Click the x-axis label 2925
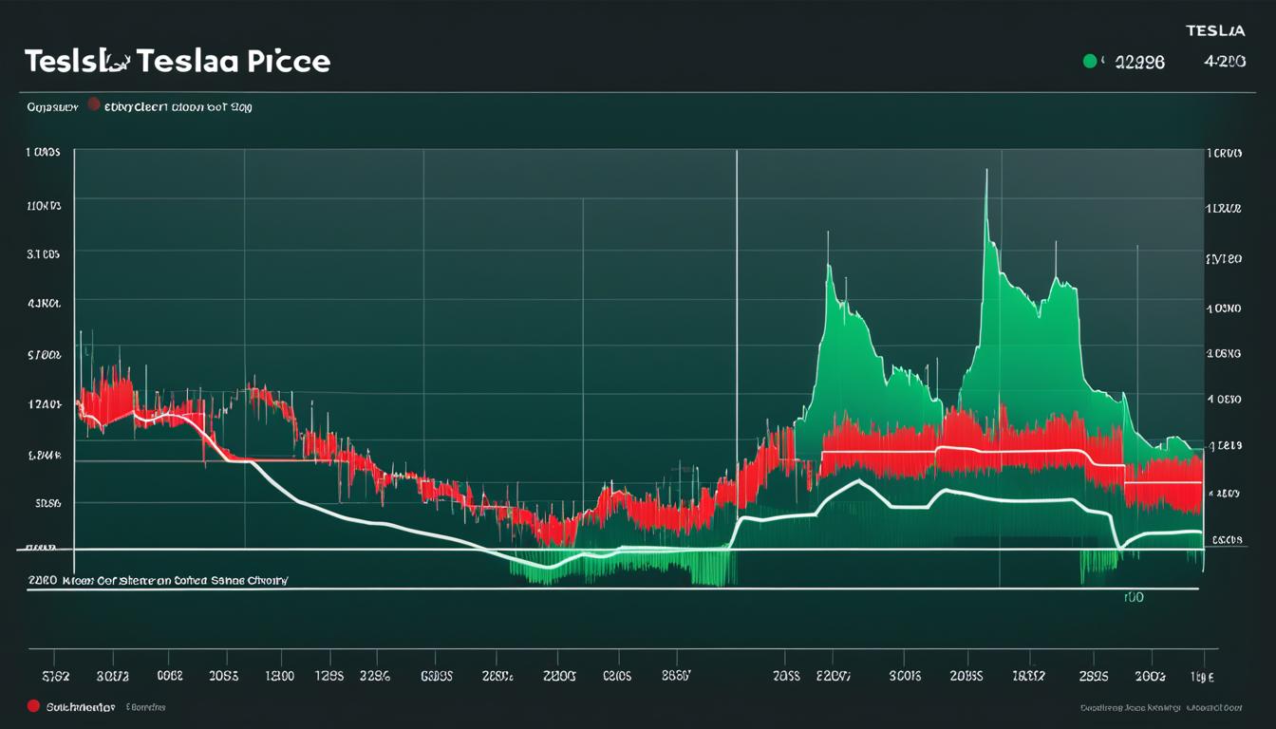 pyautogui.click(x=1094, y=677)
